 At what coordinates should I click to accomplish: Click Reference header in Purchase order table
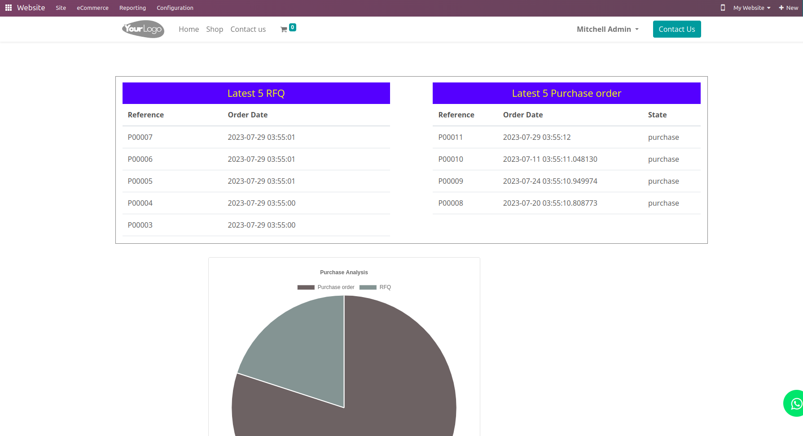(456, 115)
